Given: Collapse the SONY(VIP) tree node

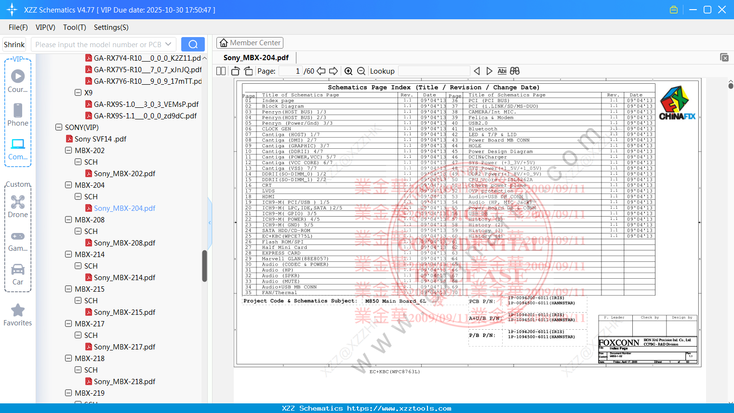Looking at the screenshot, I should pyautogui.click(x=59, y=127).
